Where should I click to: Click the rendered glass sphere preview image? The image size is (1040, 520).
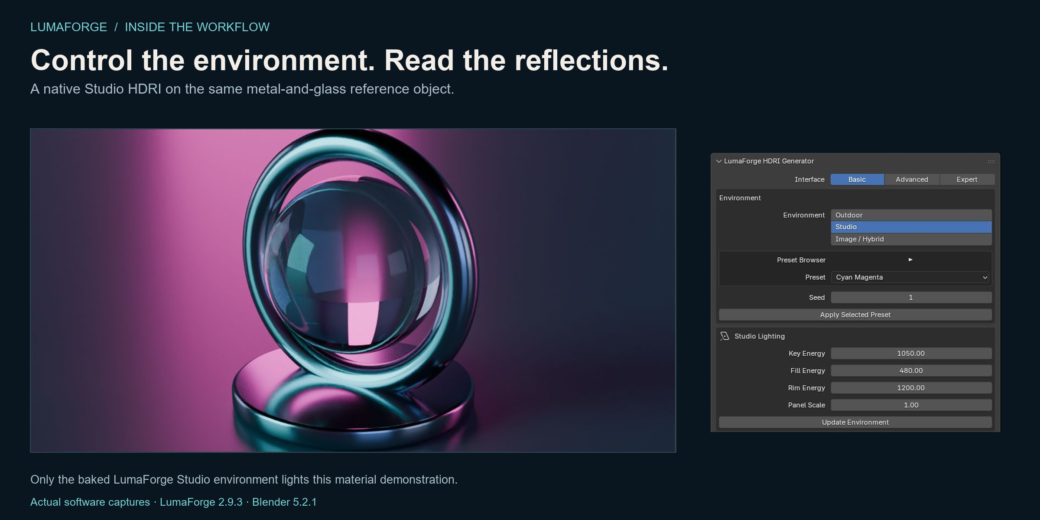click(353, 290)
